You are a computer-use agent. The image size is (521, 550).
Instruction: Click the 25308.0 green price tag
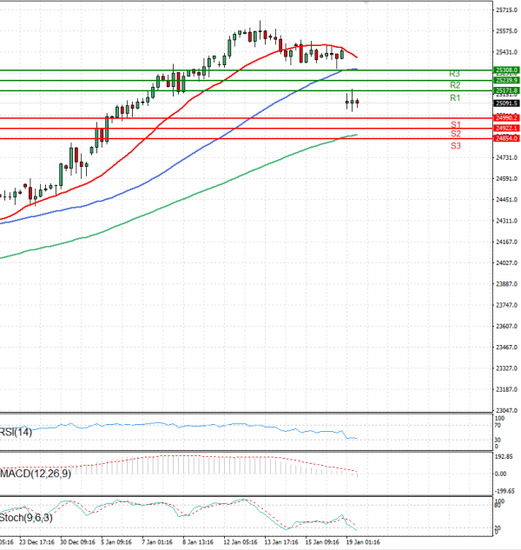(506, 70)
